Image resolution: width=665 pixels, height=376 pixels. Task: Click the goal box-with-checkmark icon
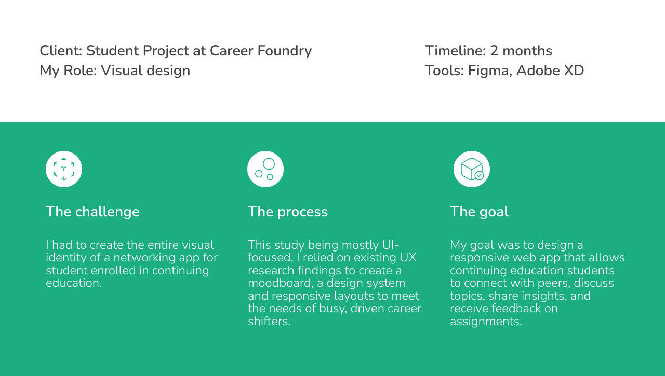tap(472, 169)
